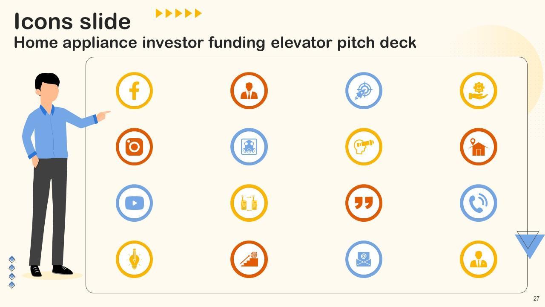The width and height of the screenshot is (545, 307).
Task: Select the yellow businessman icon in the bottom row
Action: click(x=479, y=259)
